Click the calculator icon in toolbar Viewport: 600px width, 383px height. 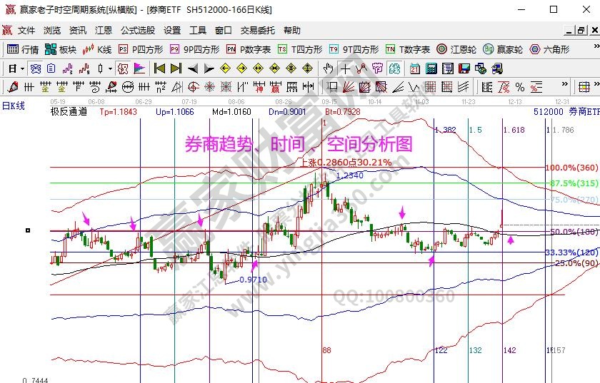[431, 68]
